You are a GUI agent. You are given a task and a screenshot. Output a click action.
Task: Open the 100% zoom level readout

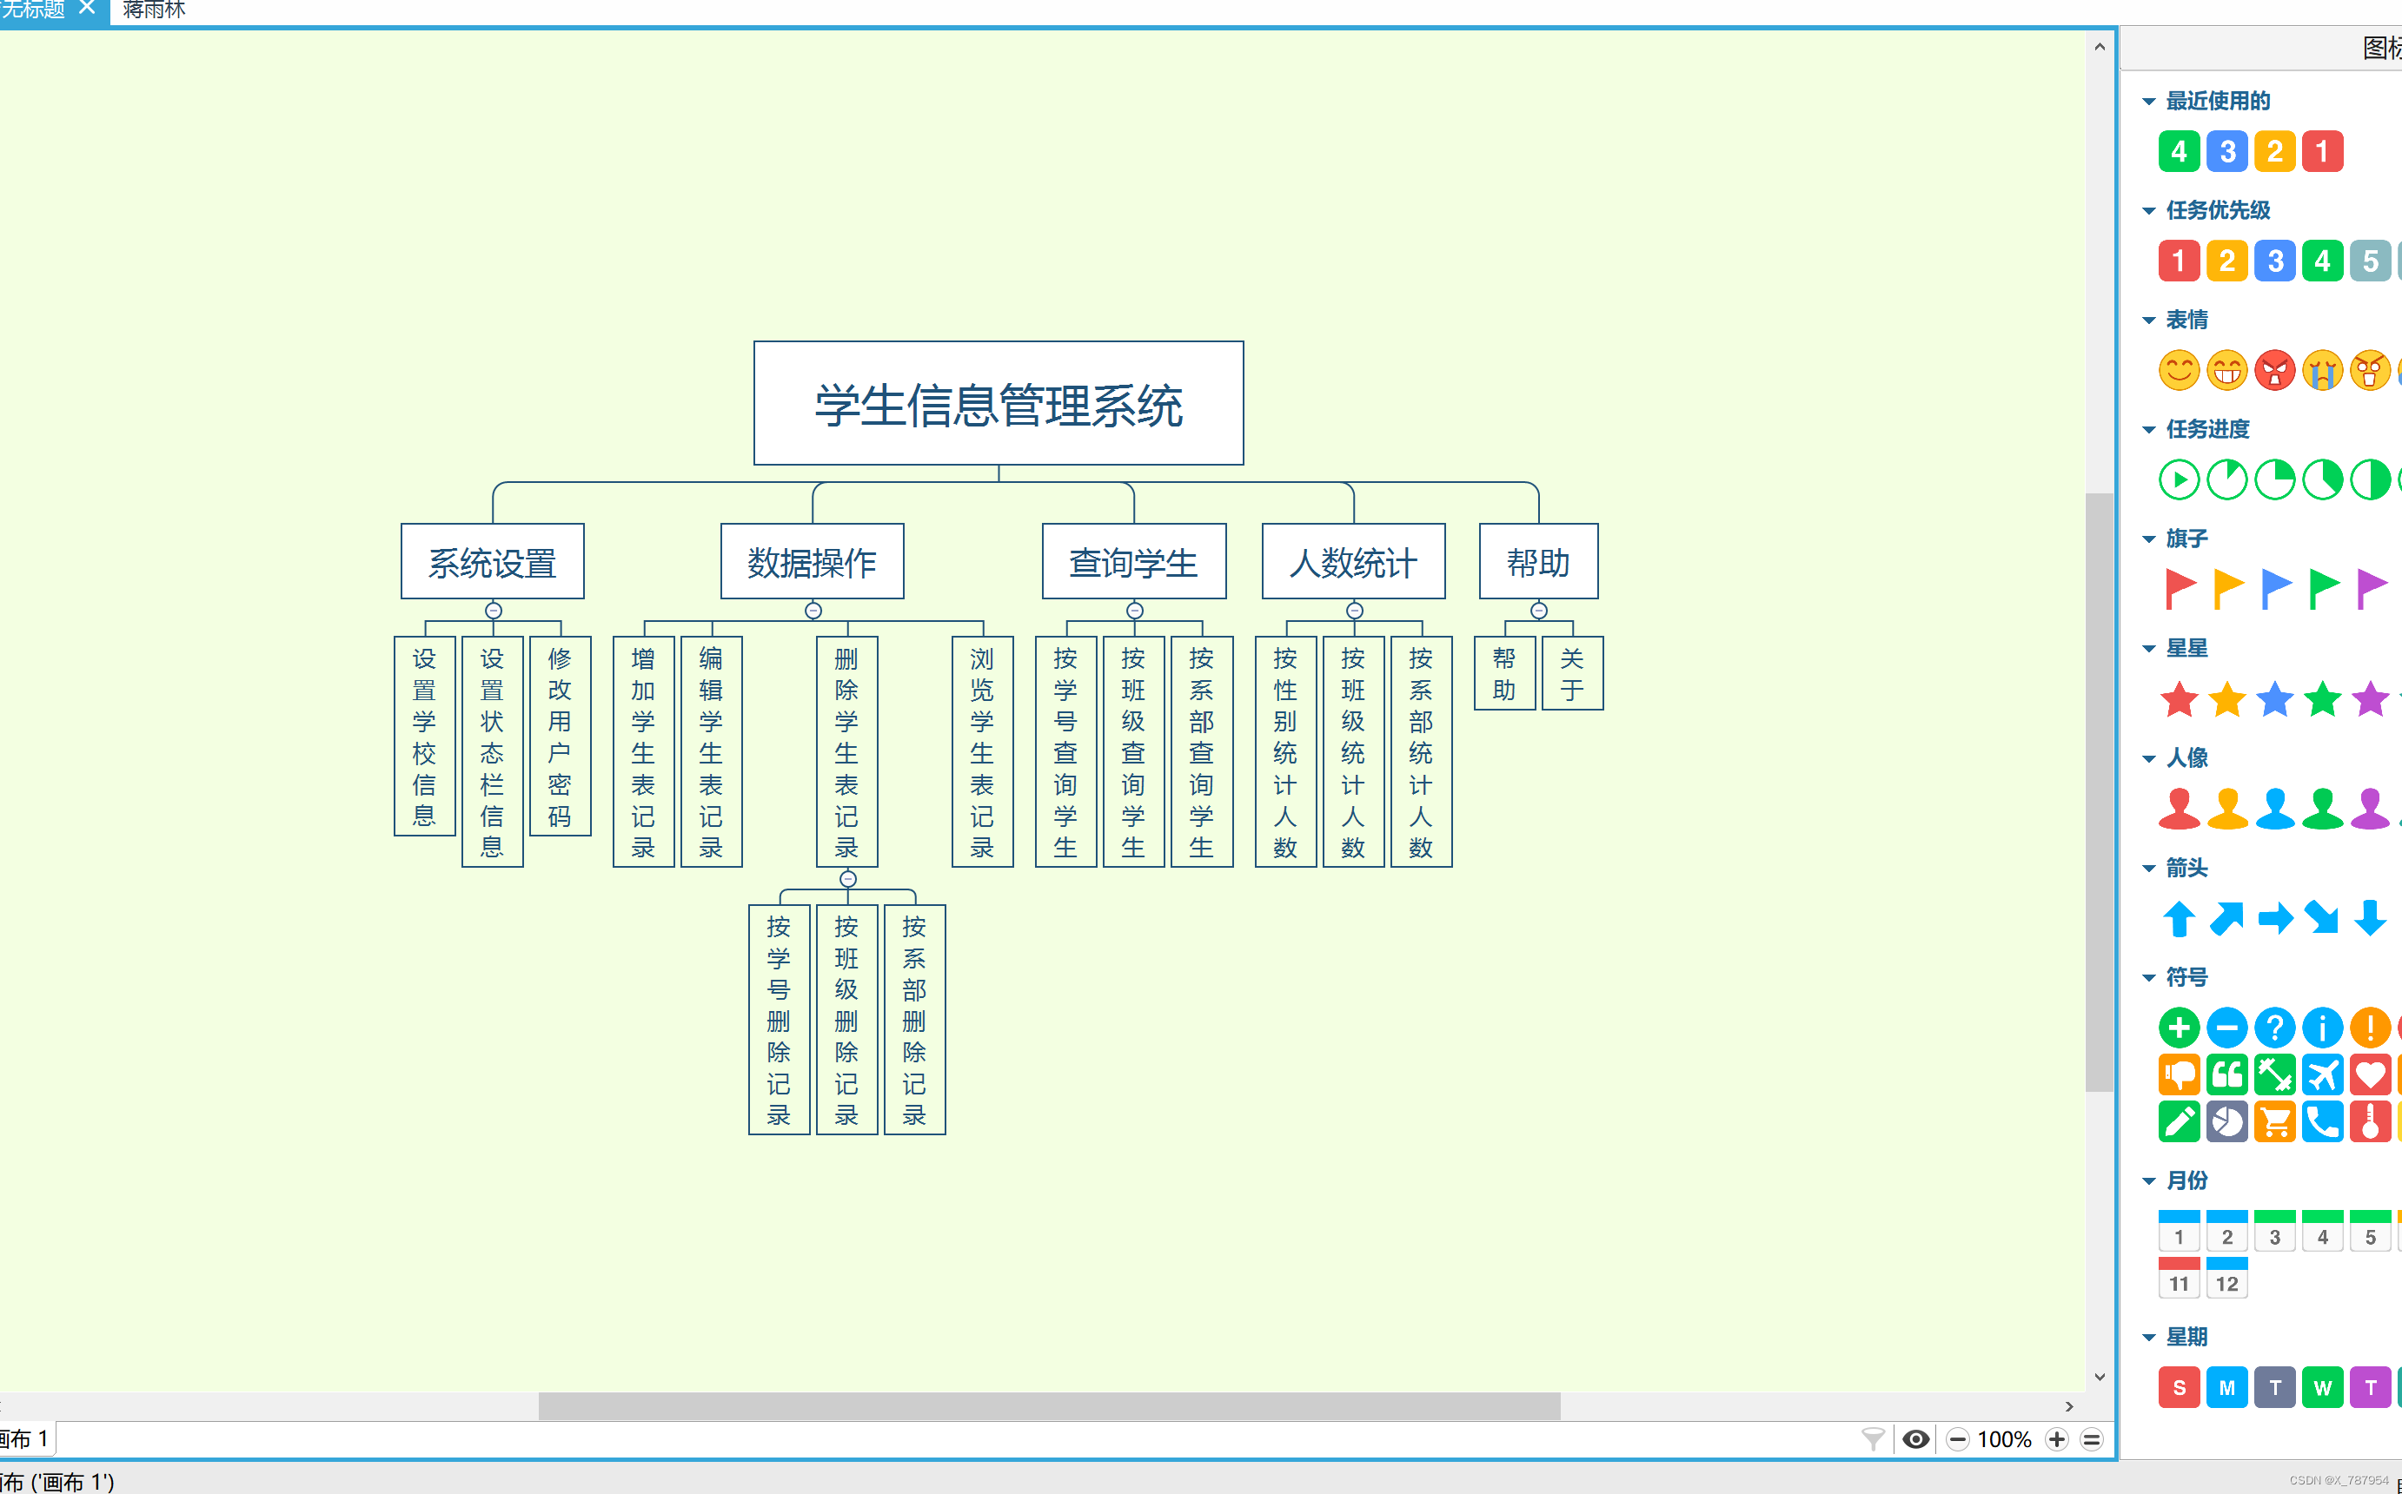2005,1439
